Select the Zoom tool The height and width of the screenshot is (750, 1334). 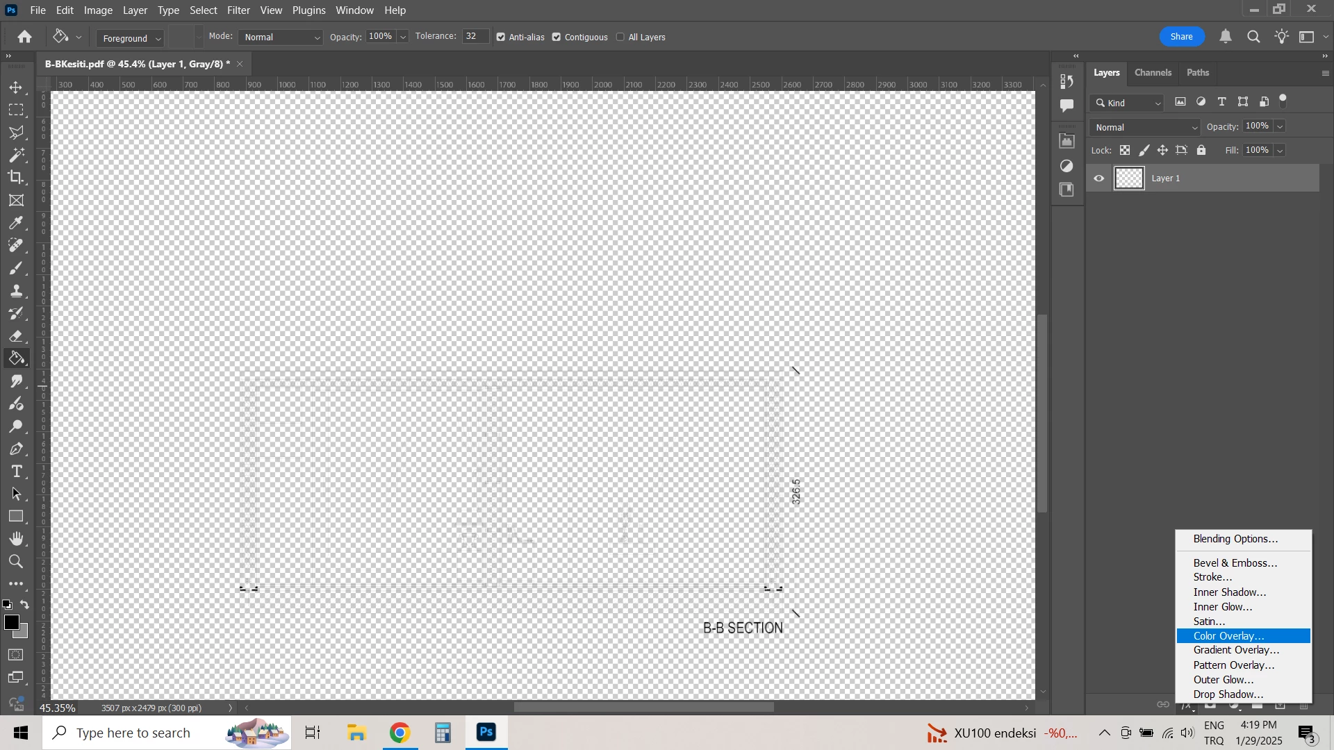click(16, 561)
